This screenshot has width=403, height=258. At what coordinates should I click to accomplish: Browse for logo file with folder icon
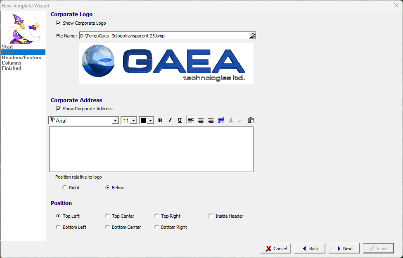coord(252,36)
